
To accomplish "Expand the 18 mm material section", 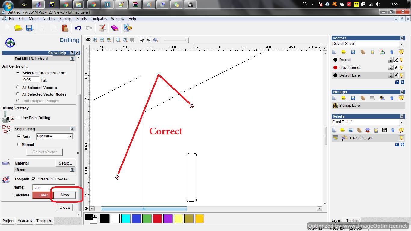I will pos(72,170).
